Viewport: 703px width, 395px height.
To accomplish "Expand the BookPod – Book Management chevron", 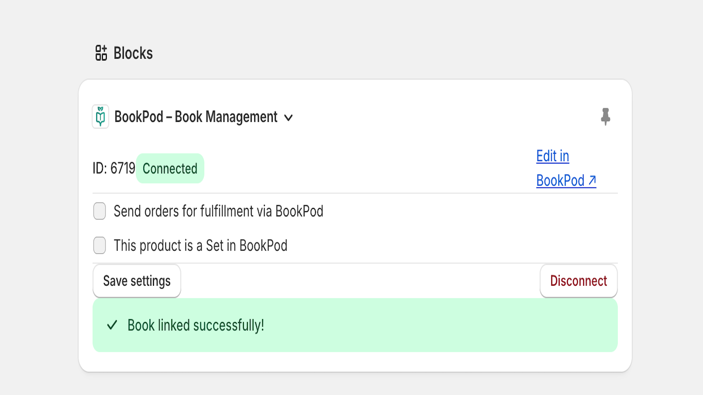I will tap(288, 118).
